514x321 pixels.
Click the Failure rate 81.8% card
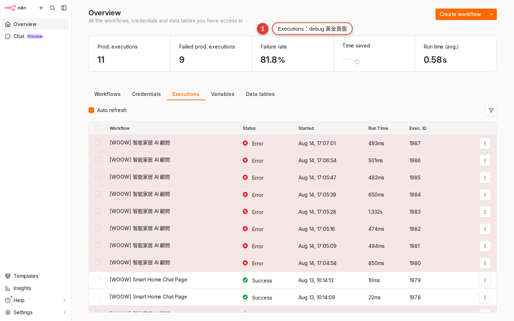coord(293,54)
